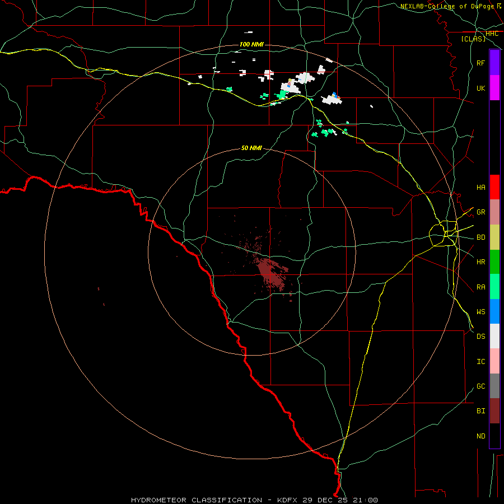Viewport: 504px width, 504px height.
Task: Click the BI brown legend swatch
Action: click(x=494, y=411)
